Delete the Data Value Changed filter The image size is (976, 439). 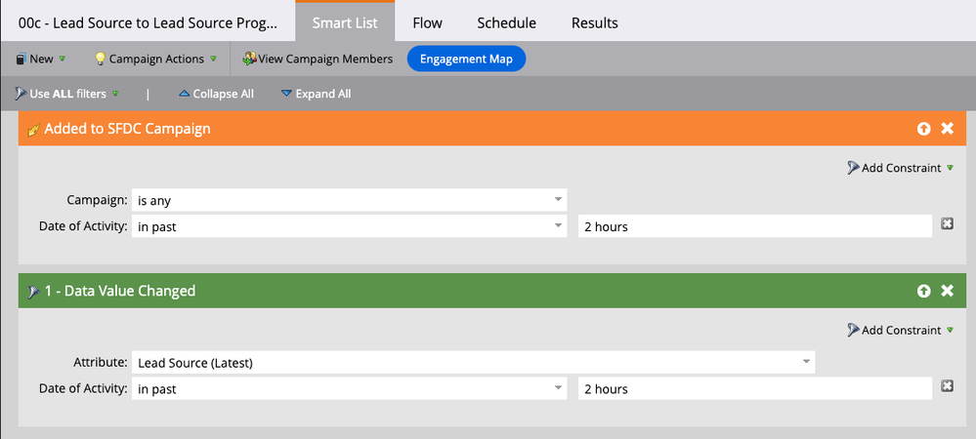pos(947,291)
